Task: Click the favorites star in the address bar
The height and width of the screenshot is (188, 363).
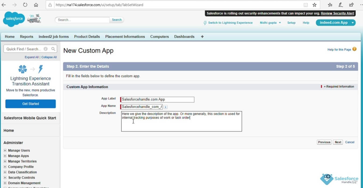Action: [314, 5]
